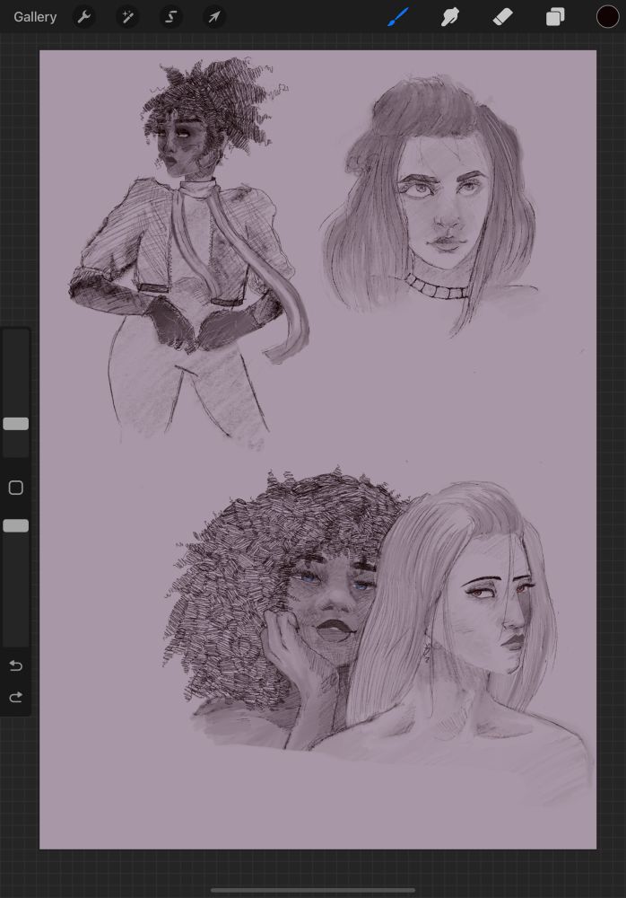This screenshot has width=626, height=898.
Task: Select the Smudge finger tool
Action: click(450, 17)
